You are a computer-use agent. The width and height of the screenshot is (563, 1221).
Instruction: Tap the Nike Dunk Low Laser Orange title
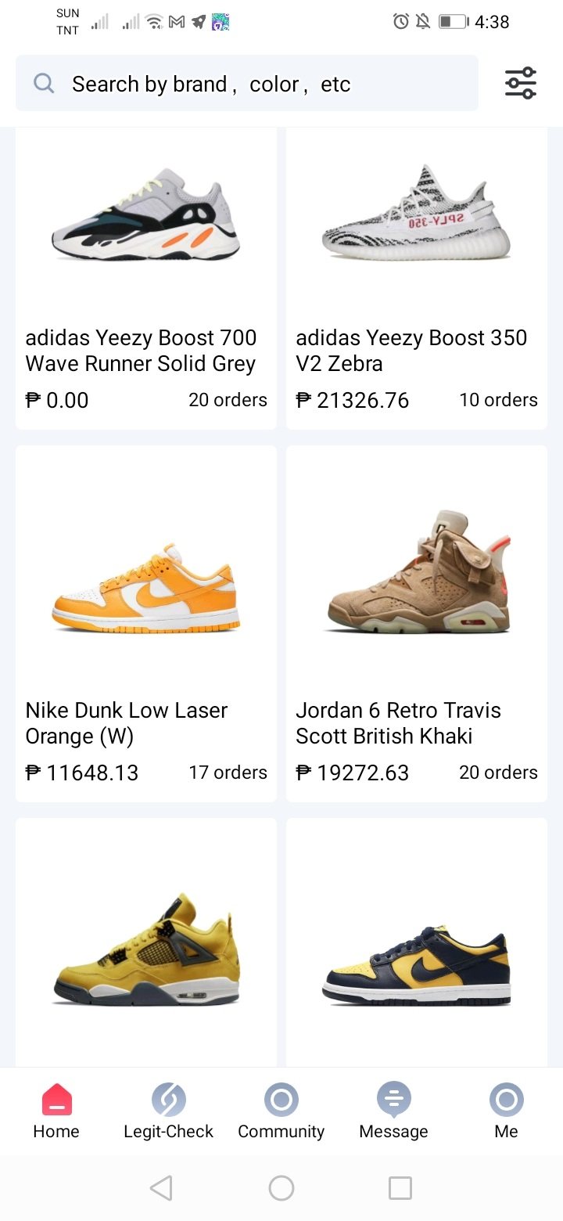click(x=127, y=723)
